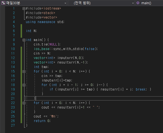Collapse the outer for loop on line 15
This screenshot has width=163, height=133.
24,71
